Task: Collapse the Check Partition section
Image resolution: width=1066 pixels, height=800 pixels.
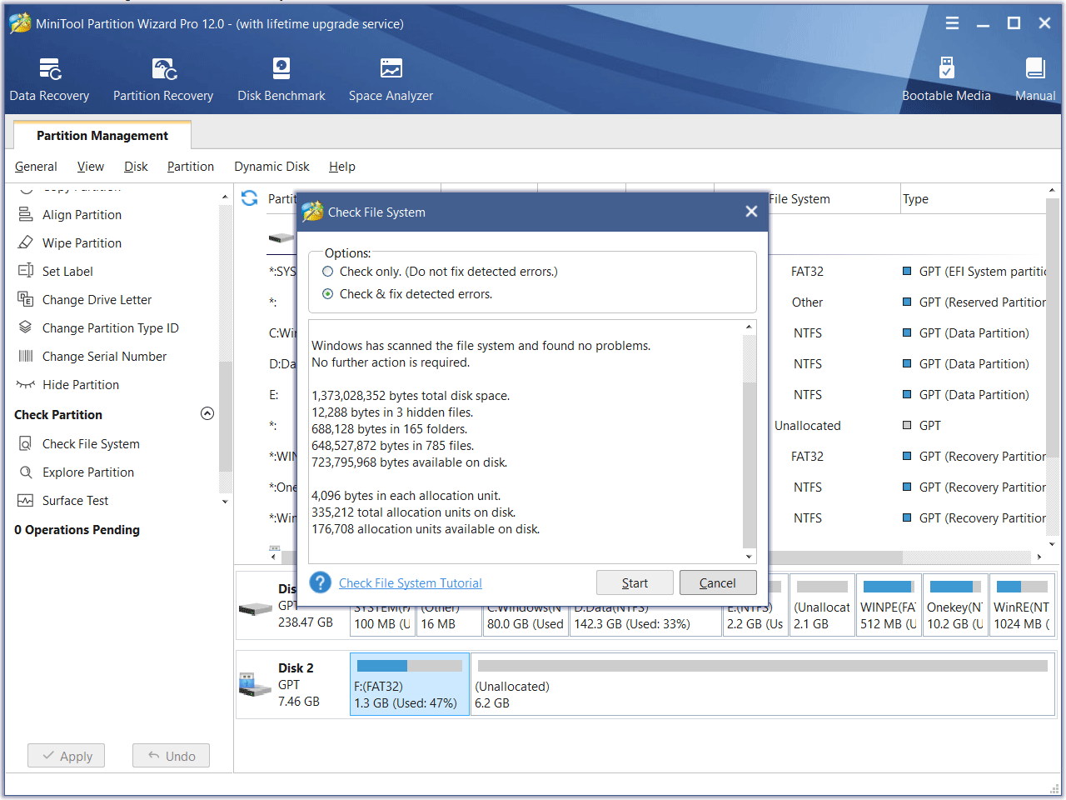Action: point(207,412)
